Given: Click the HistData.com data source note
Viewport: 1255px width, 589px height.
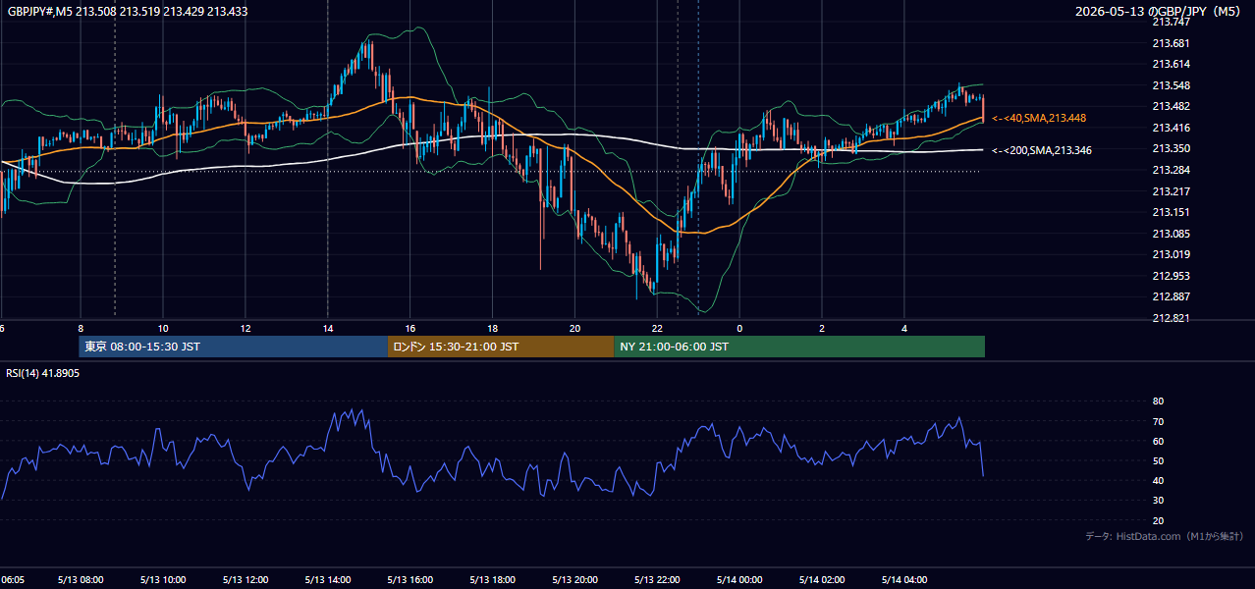Looking at the screenshot, I should click(1165, 536).
